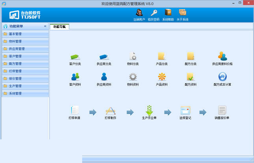Viewport: 254px width, 163px height.
Task: Expand 报价管理 menu section
Action: click(25, 78)
